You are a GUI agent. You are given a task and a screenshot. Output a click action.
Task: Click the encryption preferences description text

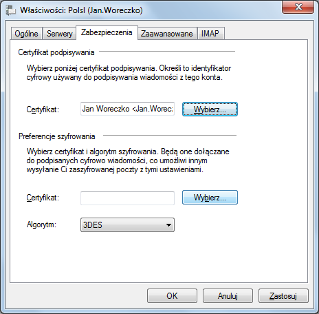pos(128,160)
